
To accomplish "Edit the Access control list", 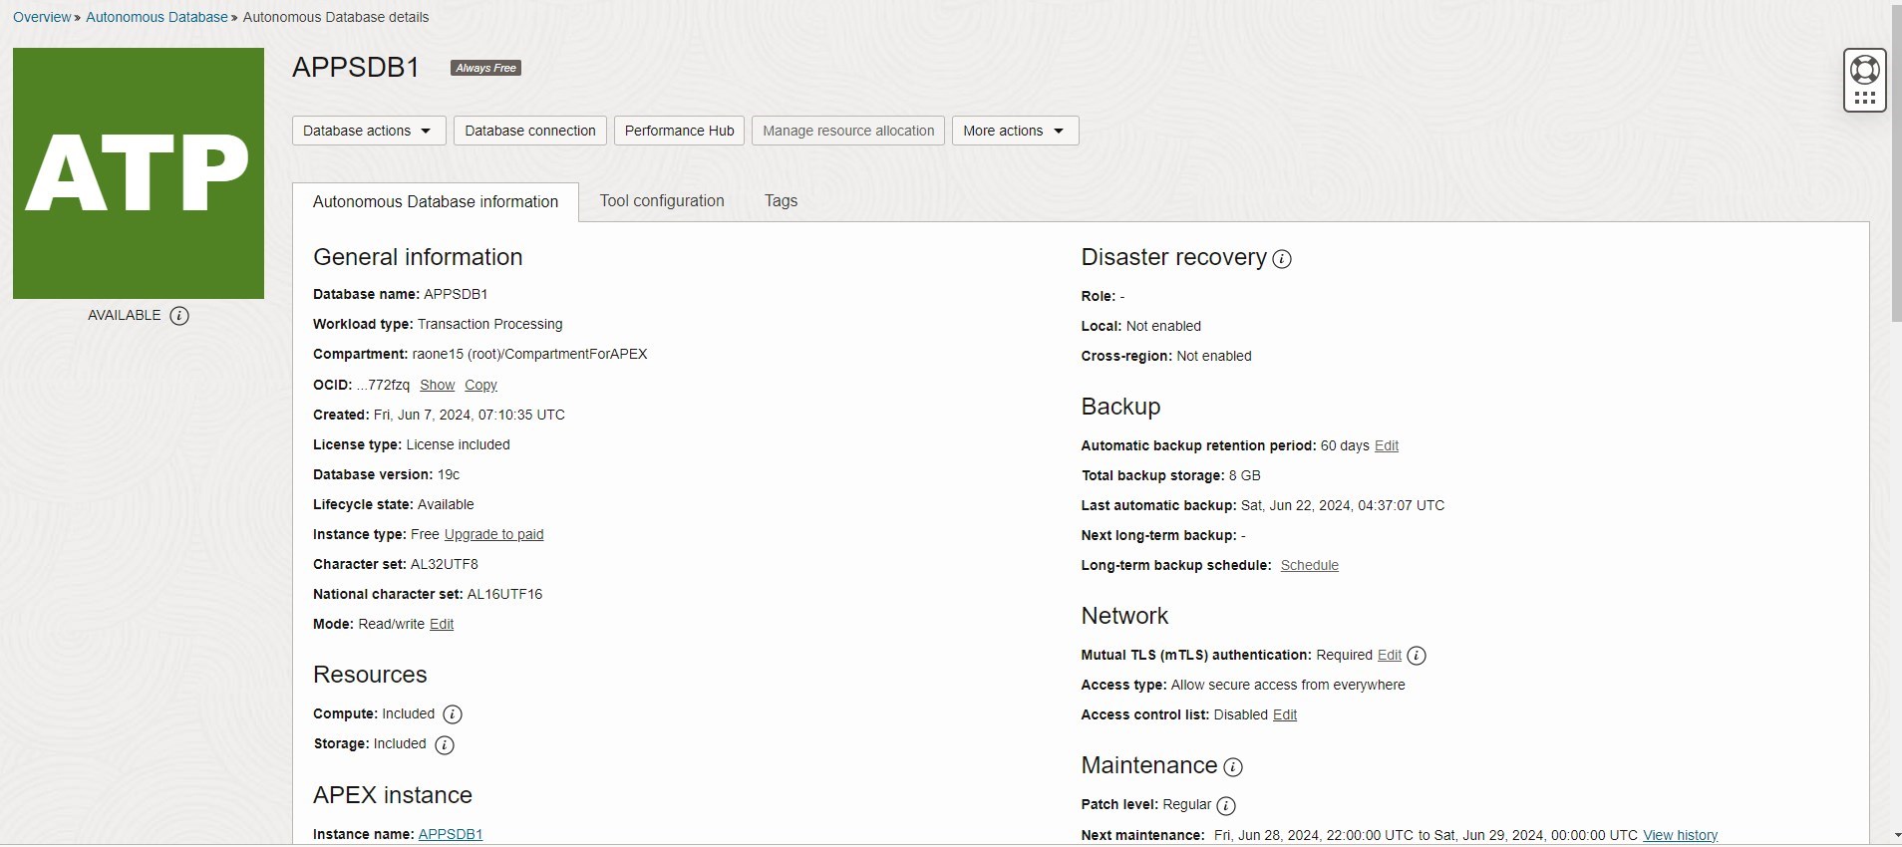I will 1285,714.
